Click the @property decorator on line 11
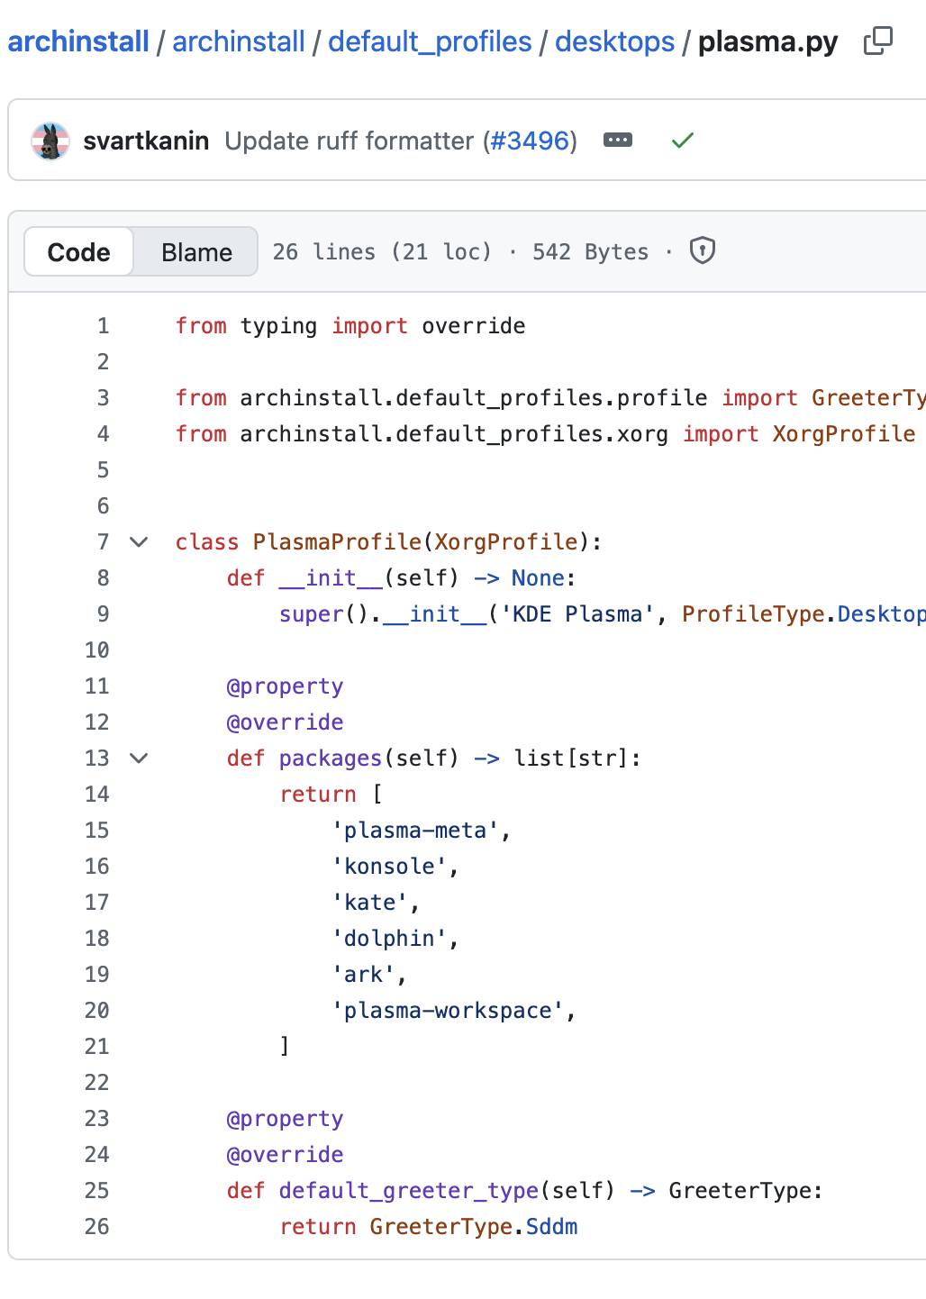926x1299 pixels. (x=285, y=686)
